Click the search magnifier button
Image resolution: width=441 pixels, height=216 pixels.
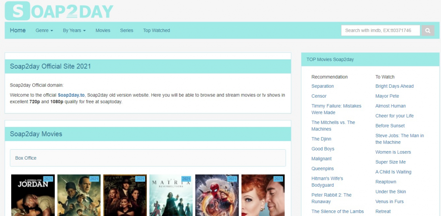pos(428,31)
